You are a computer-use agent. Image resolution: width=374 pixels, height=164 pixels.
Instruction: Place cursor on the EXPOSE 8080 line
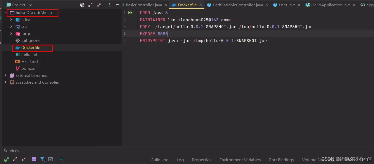pos(154,34)
